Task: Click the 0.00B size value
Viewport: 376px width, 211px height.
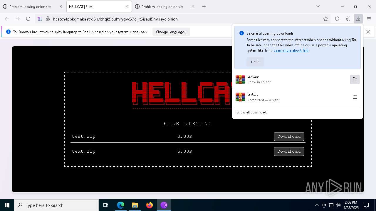Action: (x=185, y=136)
